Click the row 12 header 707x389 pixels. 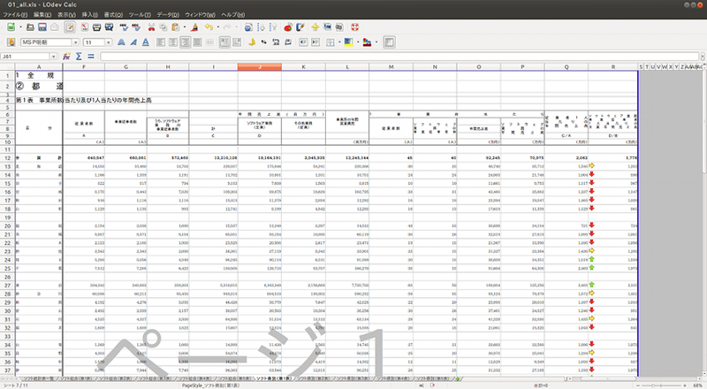click(7, 158)
